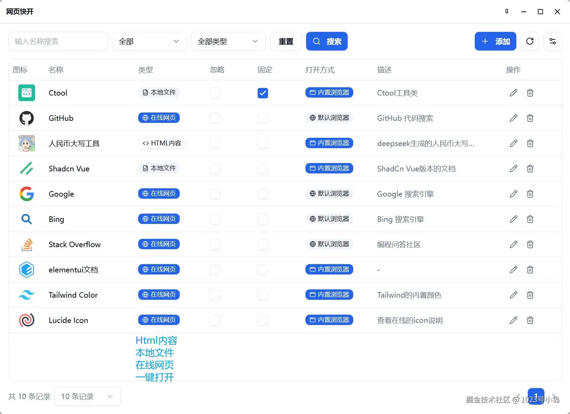Open the column settings sliders icon
This screenshot has height=414, width=570.
(552, 41)
